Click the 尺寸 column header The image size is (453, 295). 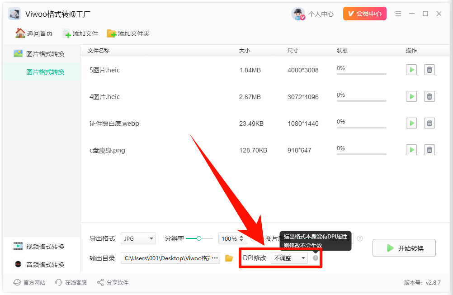[x=293, y=51]
